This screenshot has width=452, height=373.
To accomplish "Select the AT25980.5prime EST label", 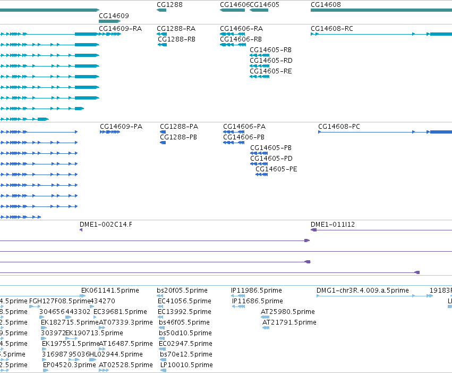I will pos(288,312).
